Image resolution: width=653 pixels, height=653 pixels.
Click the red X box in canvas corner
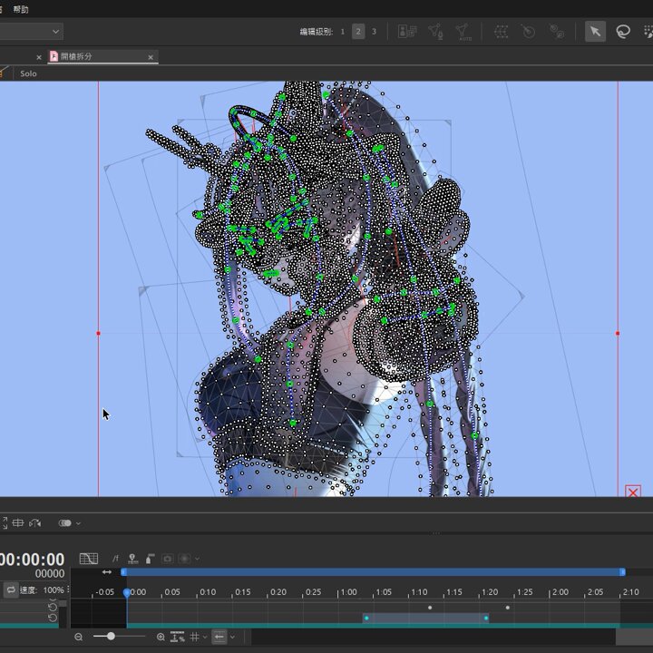633,492
